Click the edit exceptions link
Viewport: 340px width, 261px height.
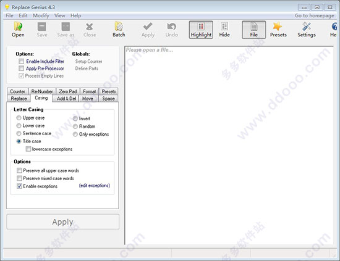pyautogui.click(x=95, y=186)
